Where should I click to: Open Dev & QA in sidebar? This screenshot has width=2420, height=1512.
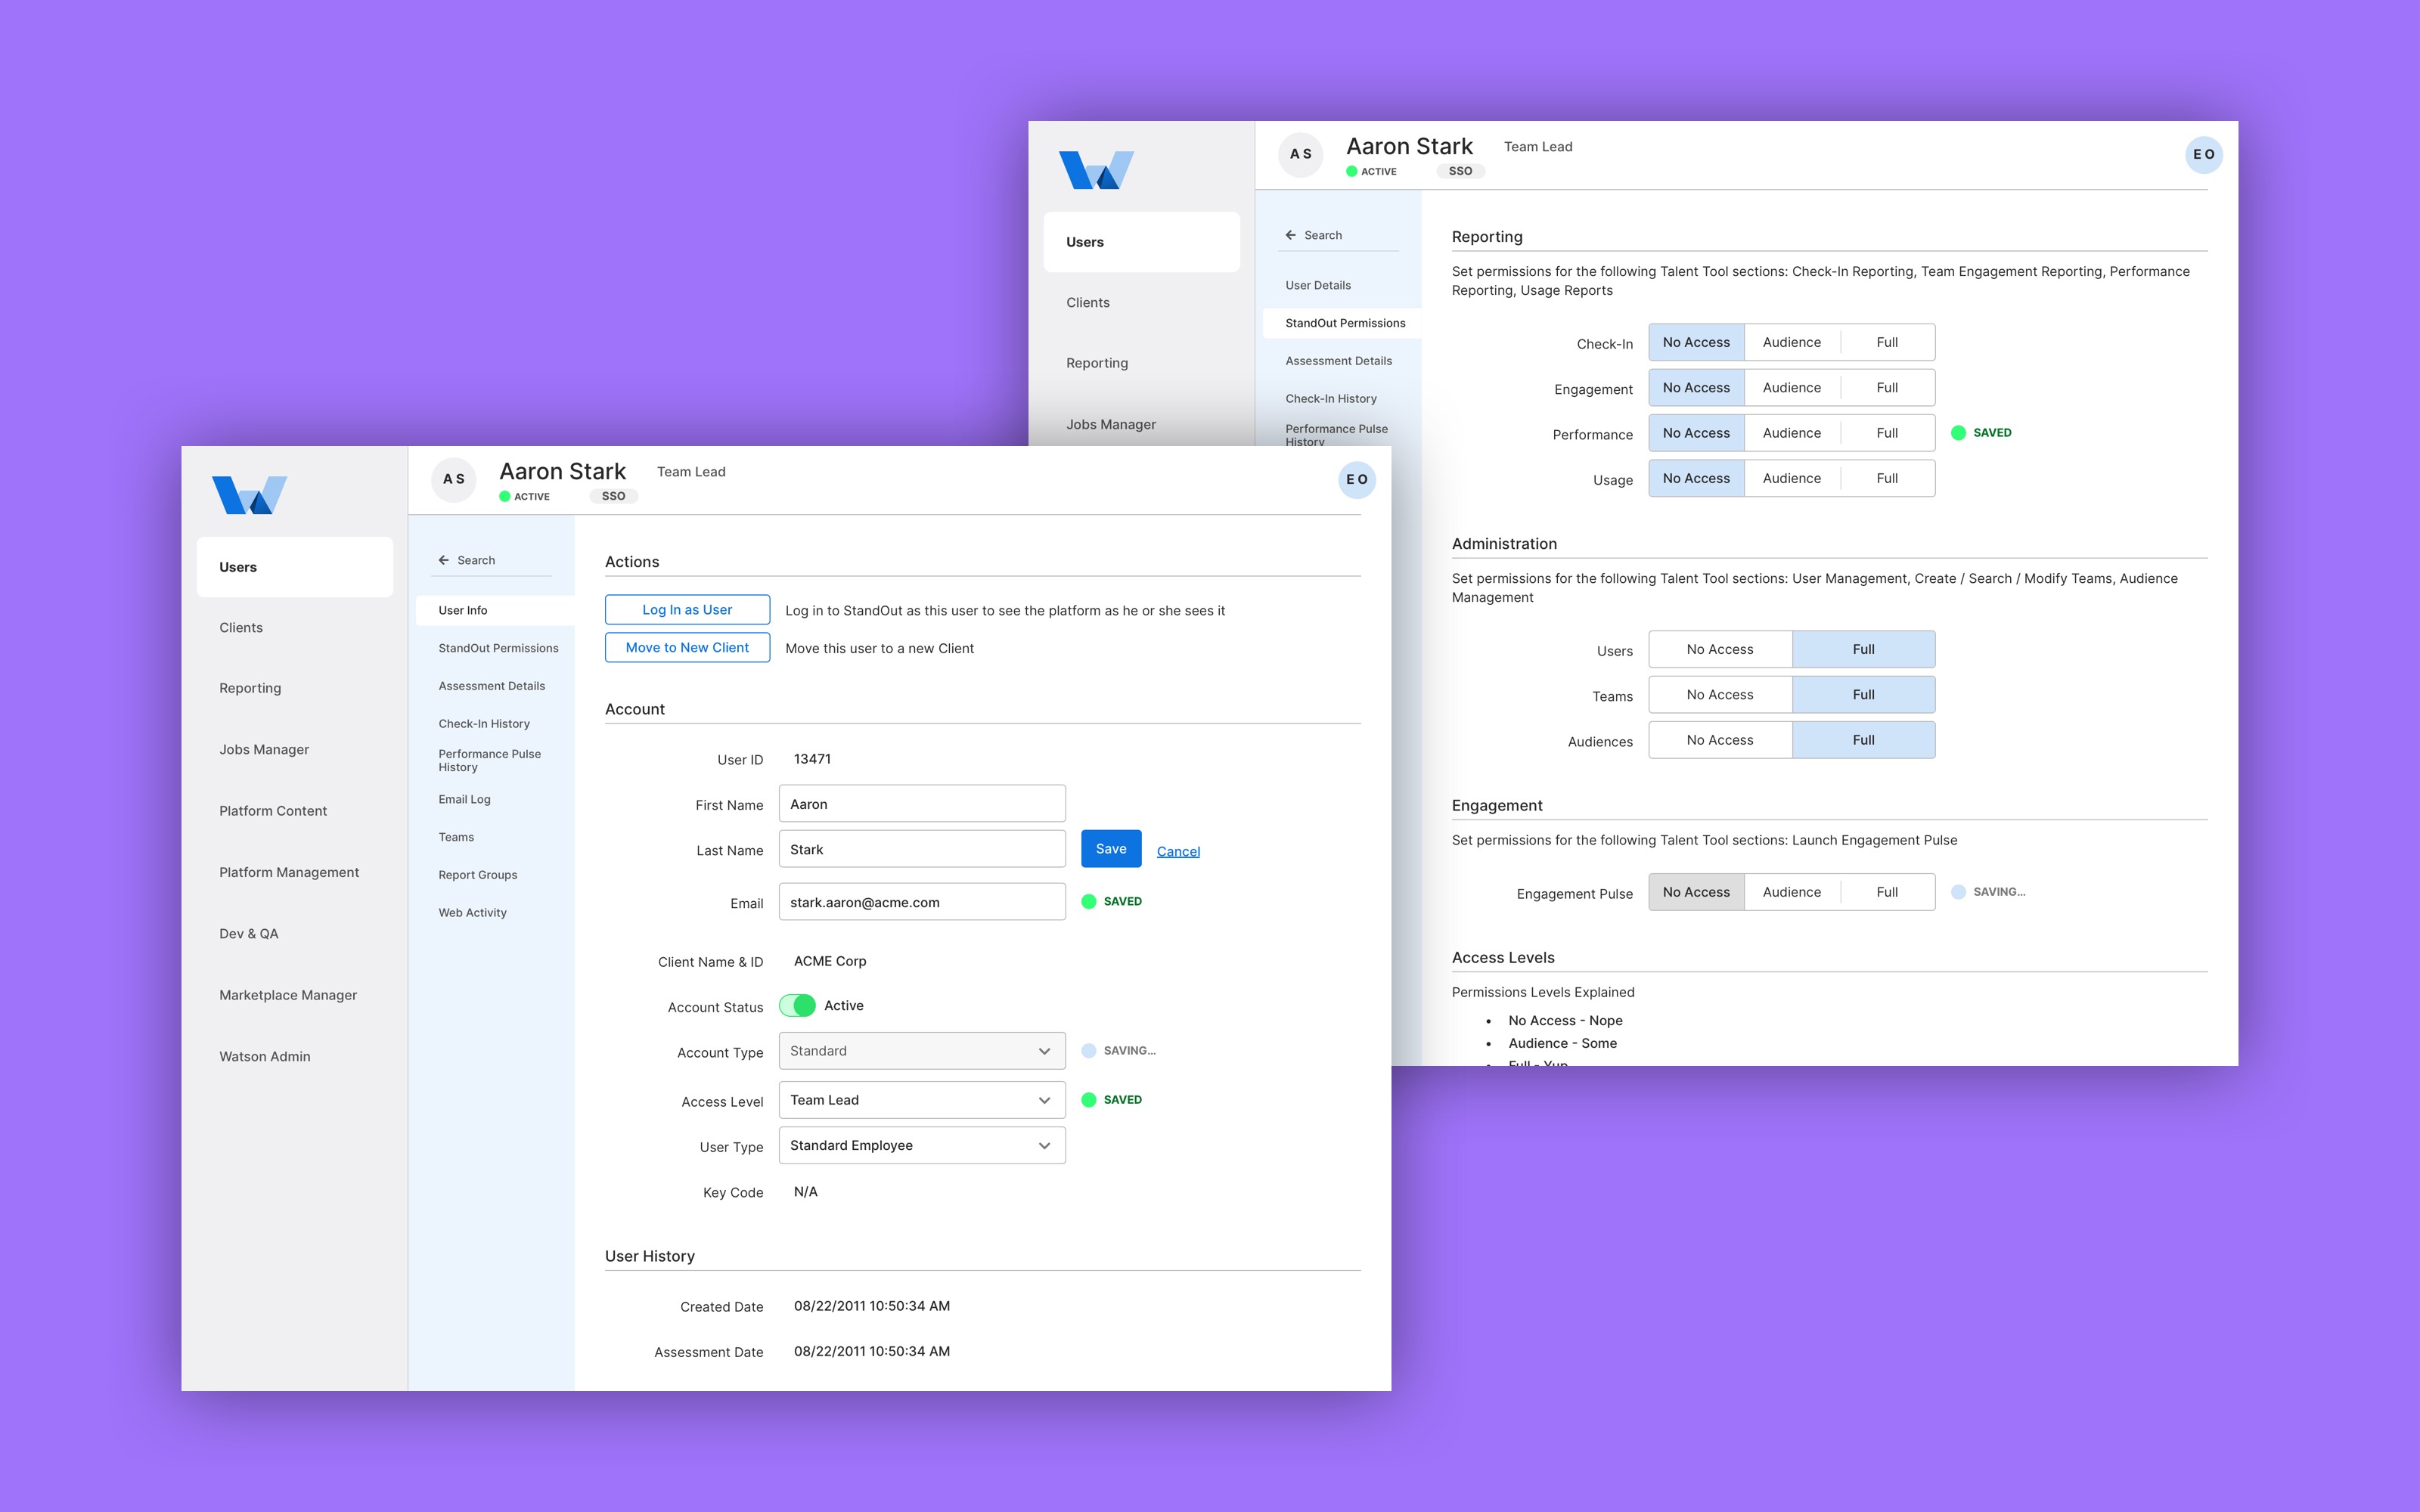pyautogui.click(x=249, y=934)
